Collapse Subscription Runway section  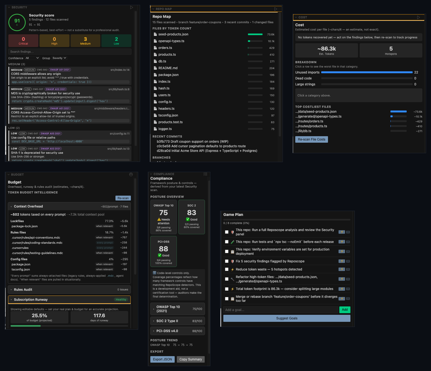69,300
